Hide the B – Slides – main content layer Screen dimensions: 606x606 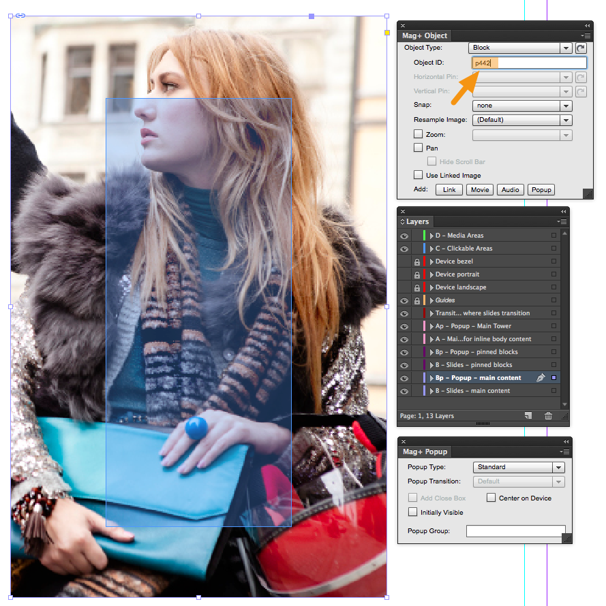404,391
